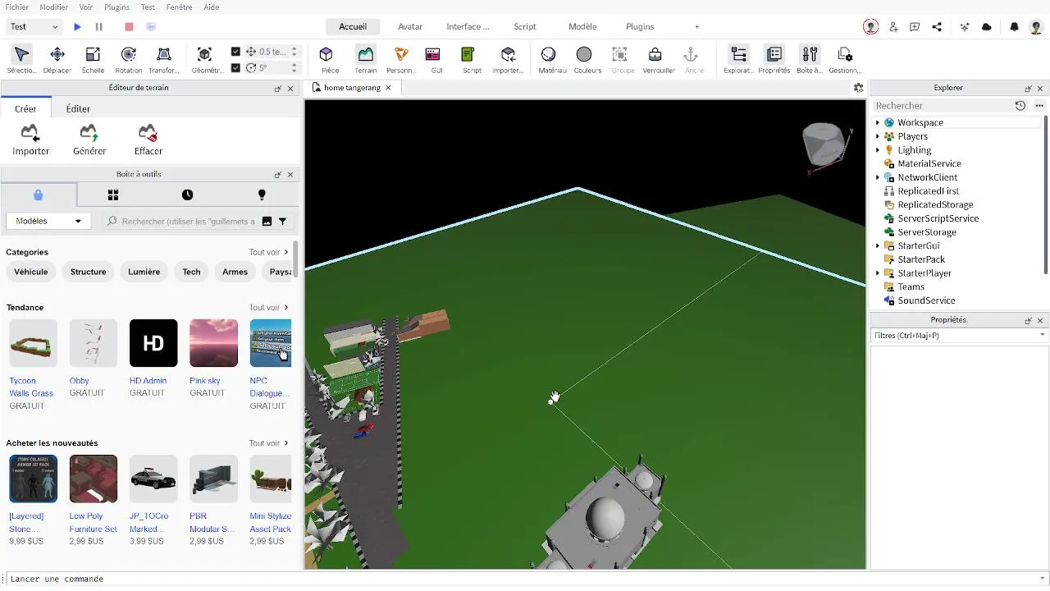Activate the Échelle scale tool
Image resolution: width=1050 pixels, height=591 pixels.
[93, 60]
